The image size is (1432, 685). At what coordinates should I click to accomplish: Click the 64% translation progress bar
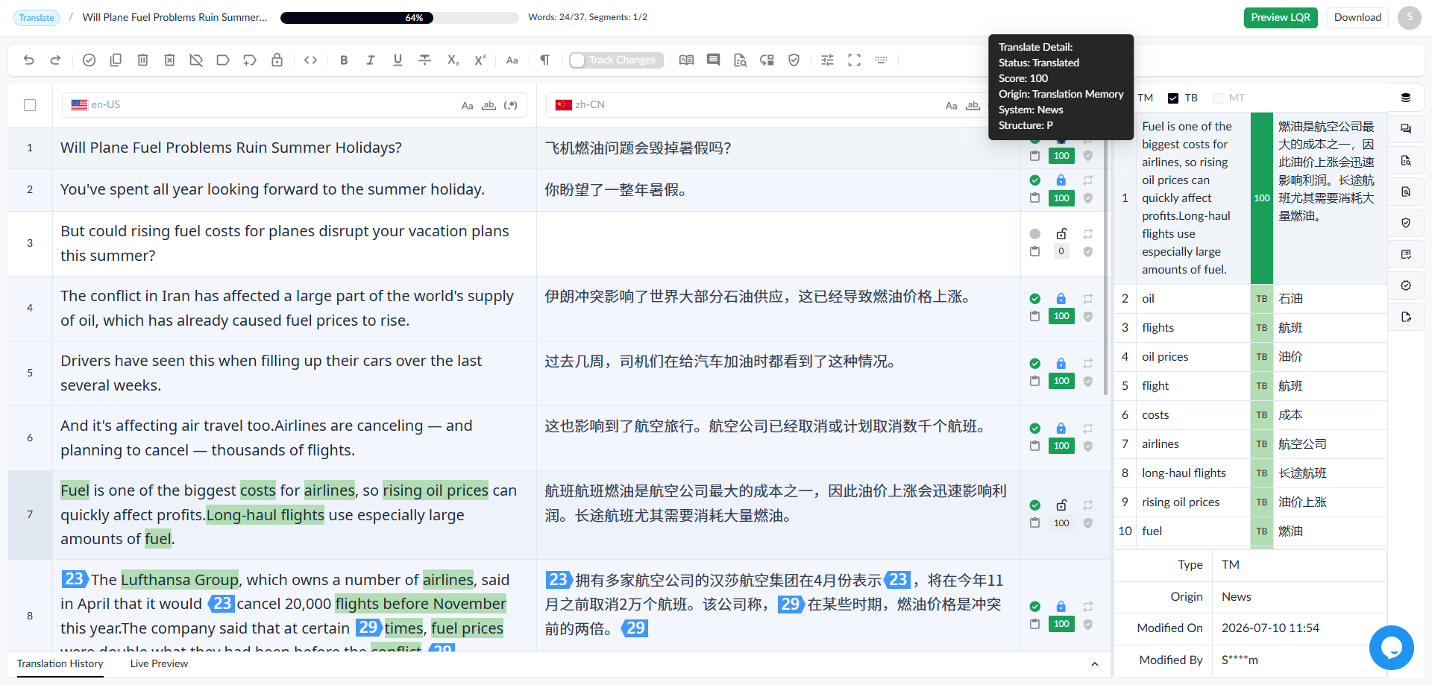(x=399, y=18)
